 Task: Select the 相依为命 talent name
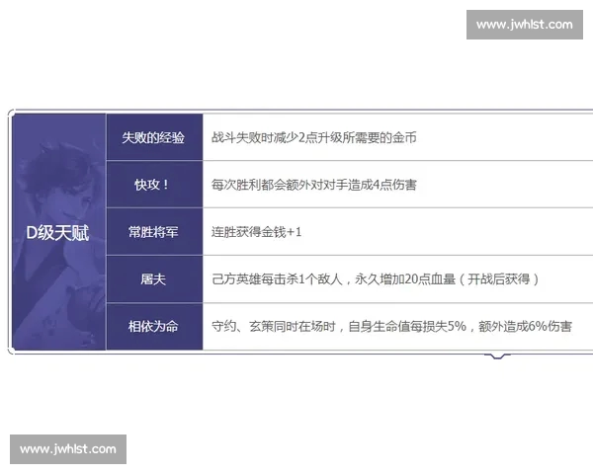(x=153, y=326)
